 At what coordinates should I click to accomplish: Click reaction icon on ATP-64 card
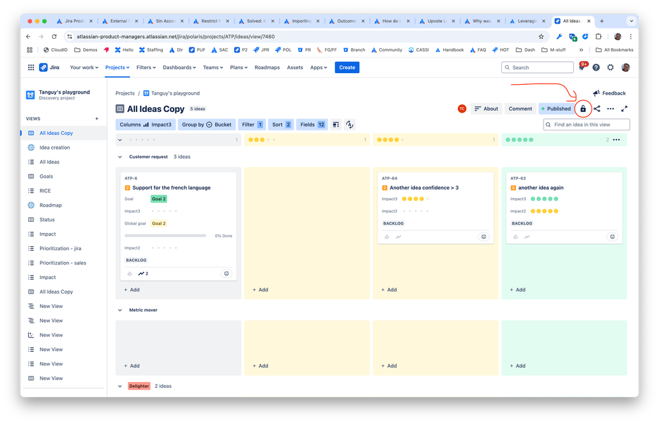(x=484, y=236)
